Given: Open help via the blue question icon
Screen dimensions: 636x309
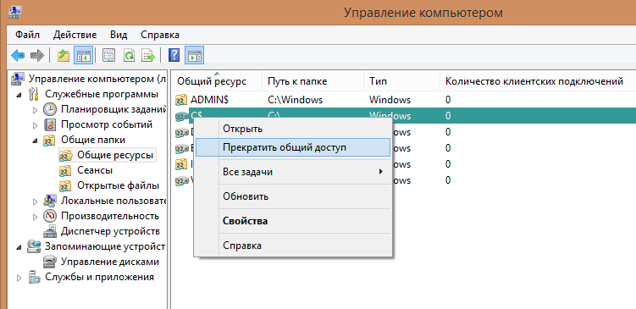Looking at the screenshot, I should (174, 56).
